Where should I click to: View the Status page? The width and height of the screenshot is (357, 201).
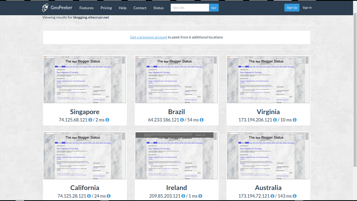(x=158, y=8)
